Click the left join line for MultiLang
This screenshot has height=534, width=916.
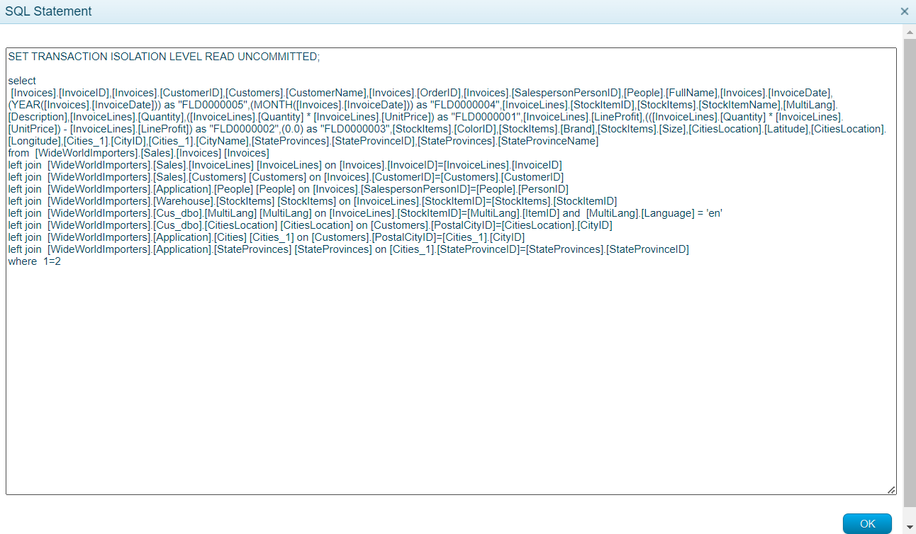[354, 213]
